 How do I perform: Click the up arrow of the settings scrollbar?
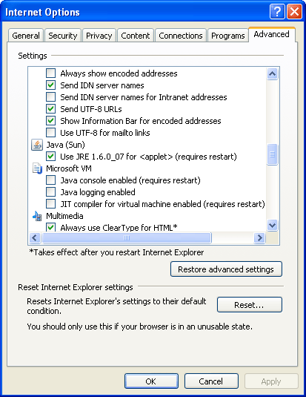(273, 74)
